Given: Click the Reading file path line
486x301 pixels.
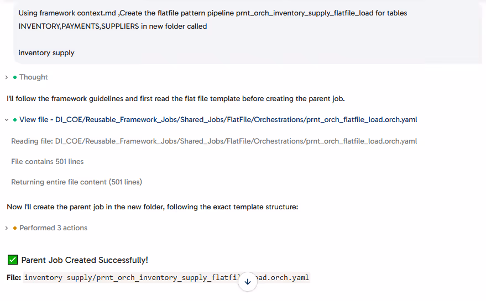Looking at the screenshot, I should (x=213, y=141).
